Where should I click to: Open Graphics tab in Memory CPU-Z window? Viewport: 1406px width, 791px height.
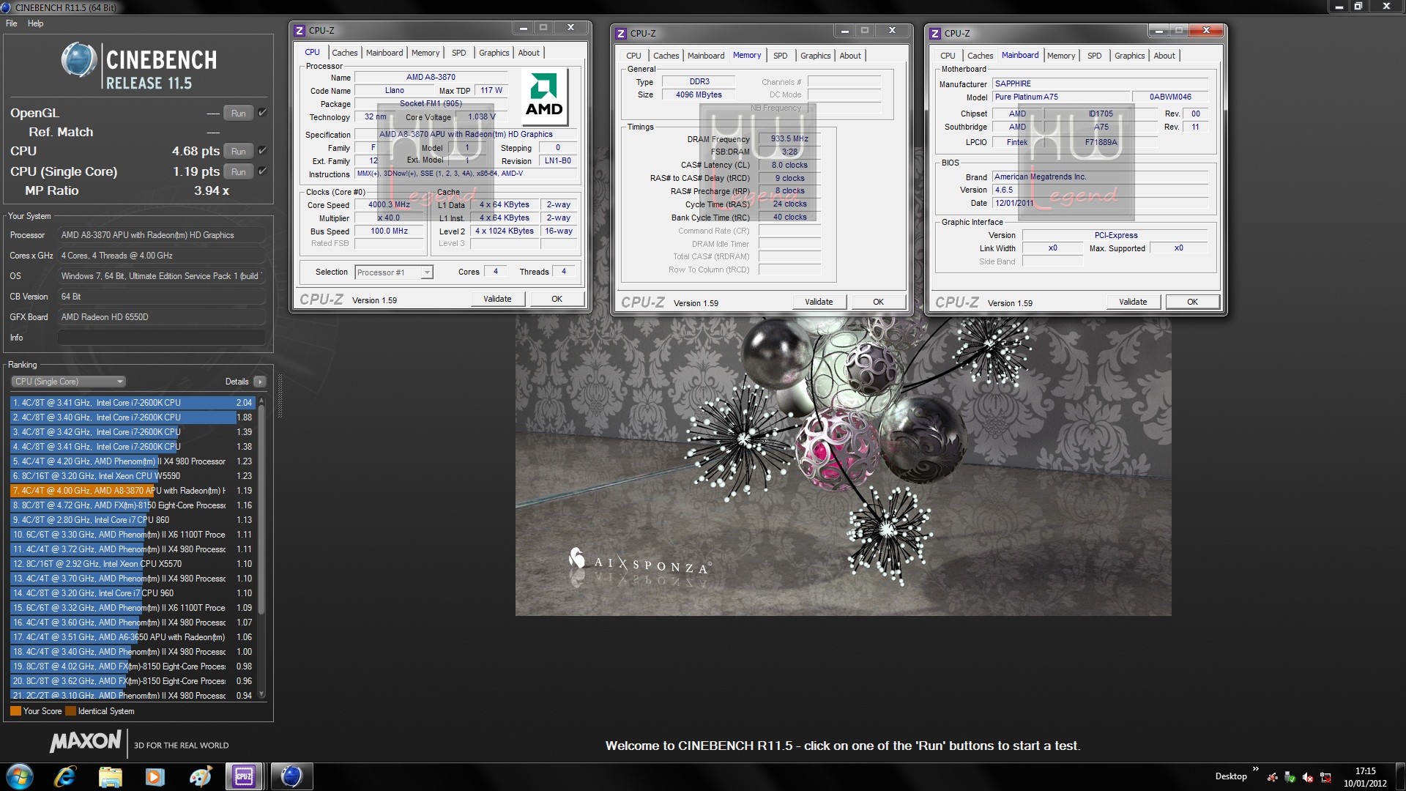[x=815, y=56]
